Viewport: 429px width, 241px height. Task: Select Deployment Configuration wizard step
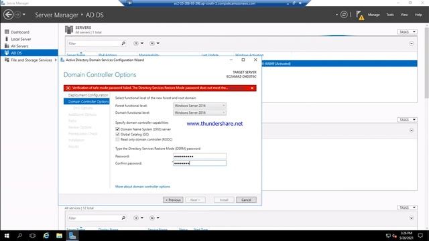tap(88, 95)
